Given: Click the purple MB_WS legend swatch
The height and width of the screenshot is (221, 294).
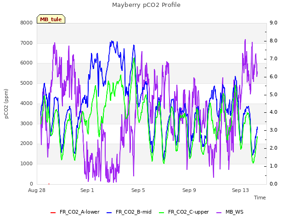Looking at the screenshot, I should [x=219, y=213].
